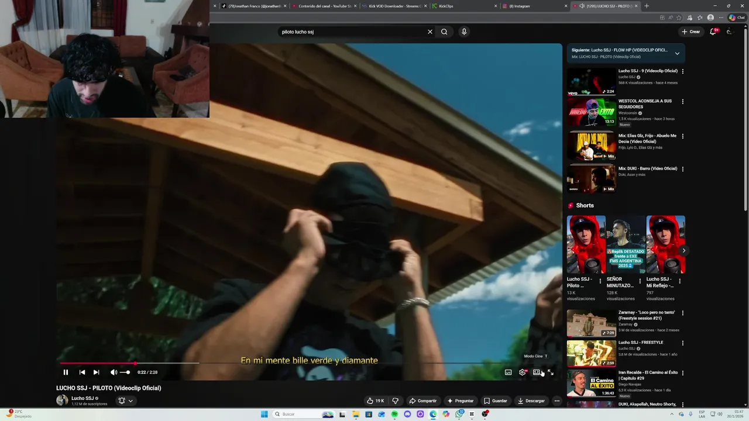The height and width of the screenshot is (421, 749).
Task: Open player settings gear
Action: [523, 372]
